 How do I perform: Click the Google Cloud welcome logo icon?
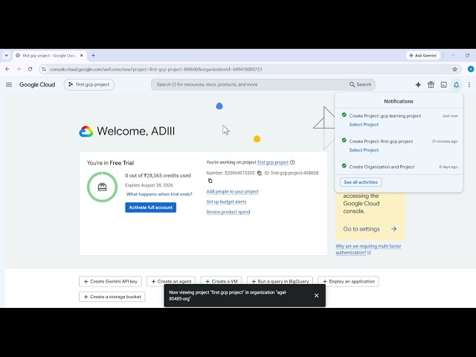click(86, 132)
